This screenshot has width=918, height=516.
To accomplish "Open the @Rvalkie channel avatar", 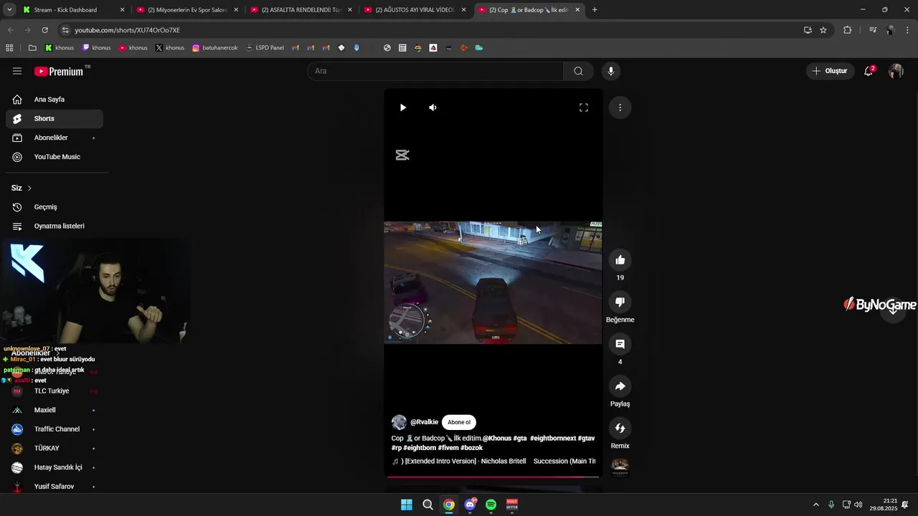I will 399,422.
